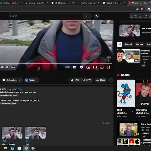The width and height of the screenshot is (151, 151).
Task: Close the Fun Rádio tab
Action: click(21, 3)
